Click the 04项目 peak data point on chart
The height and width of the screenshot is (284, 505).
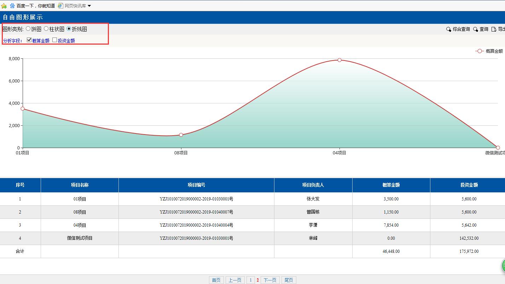tap(339, 60)
